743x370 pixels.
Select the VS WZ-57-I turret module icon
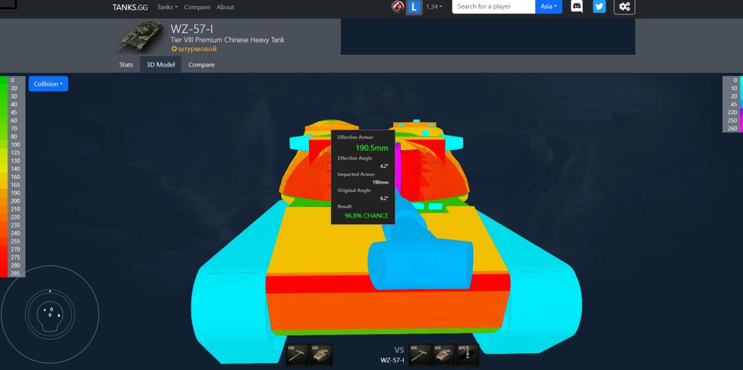click(x=443, y=355)
